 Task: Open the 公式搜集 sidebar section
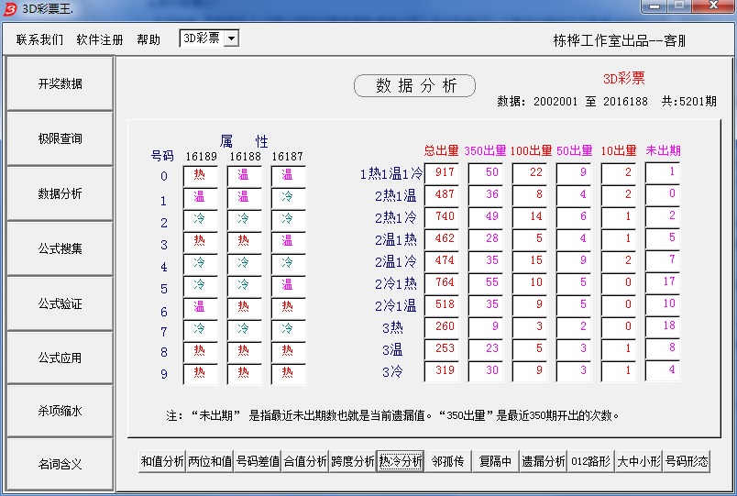tap(60, 248)
